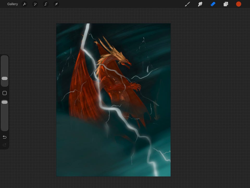Tap the dragon painting canvas
250x188 pixels.
click(113, 100)
